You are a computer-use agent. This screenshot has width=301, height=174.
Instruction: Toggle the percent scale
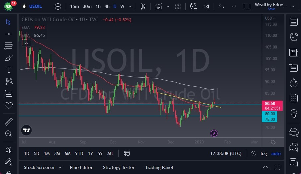[253, 153]
